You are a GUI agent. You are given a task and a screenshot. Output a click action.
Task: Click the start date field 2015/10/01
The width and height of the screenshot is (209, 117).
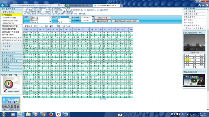(x=87, y=17)
